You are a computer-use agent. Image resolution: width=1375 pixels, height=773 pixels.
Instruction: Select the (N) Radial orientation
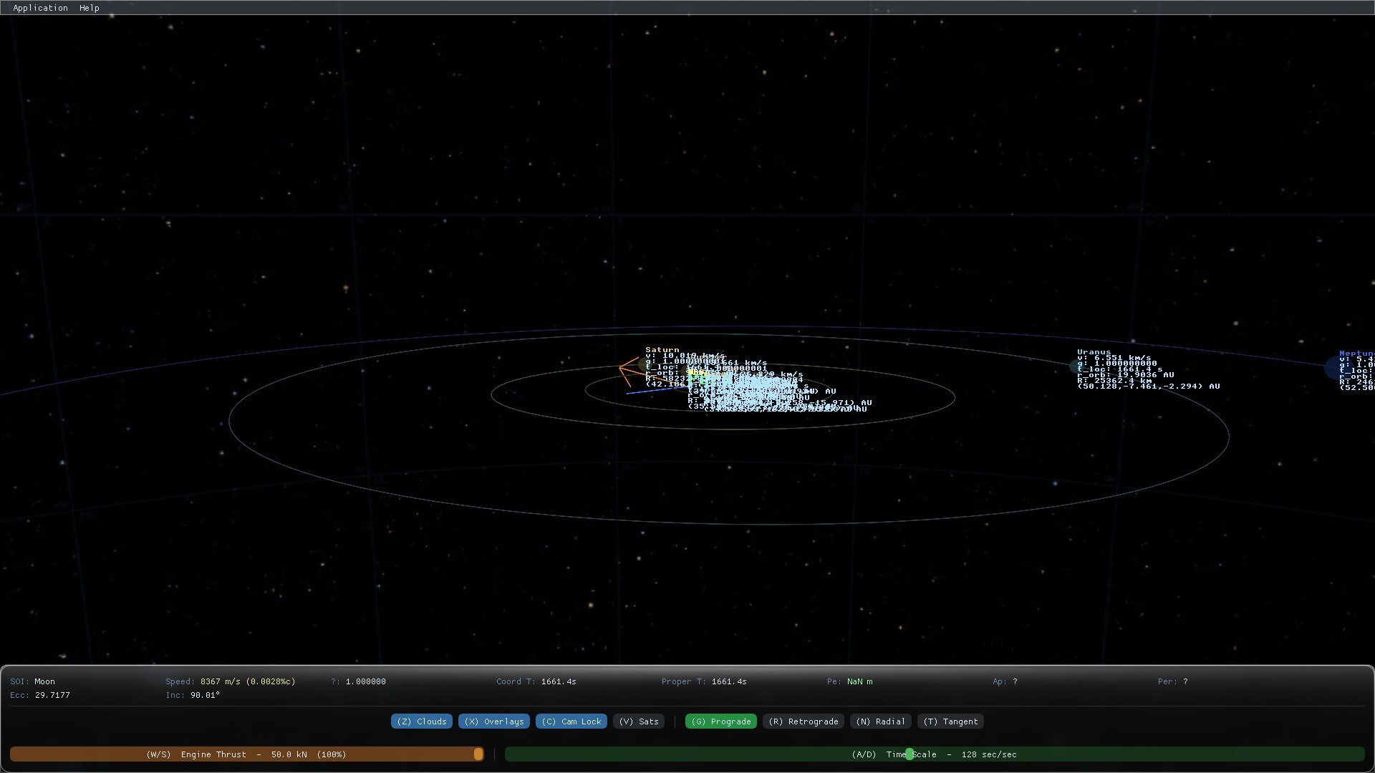(881, 721)
